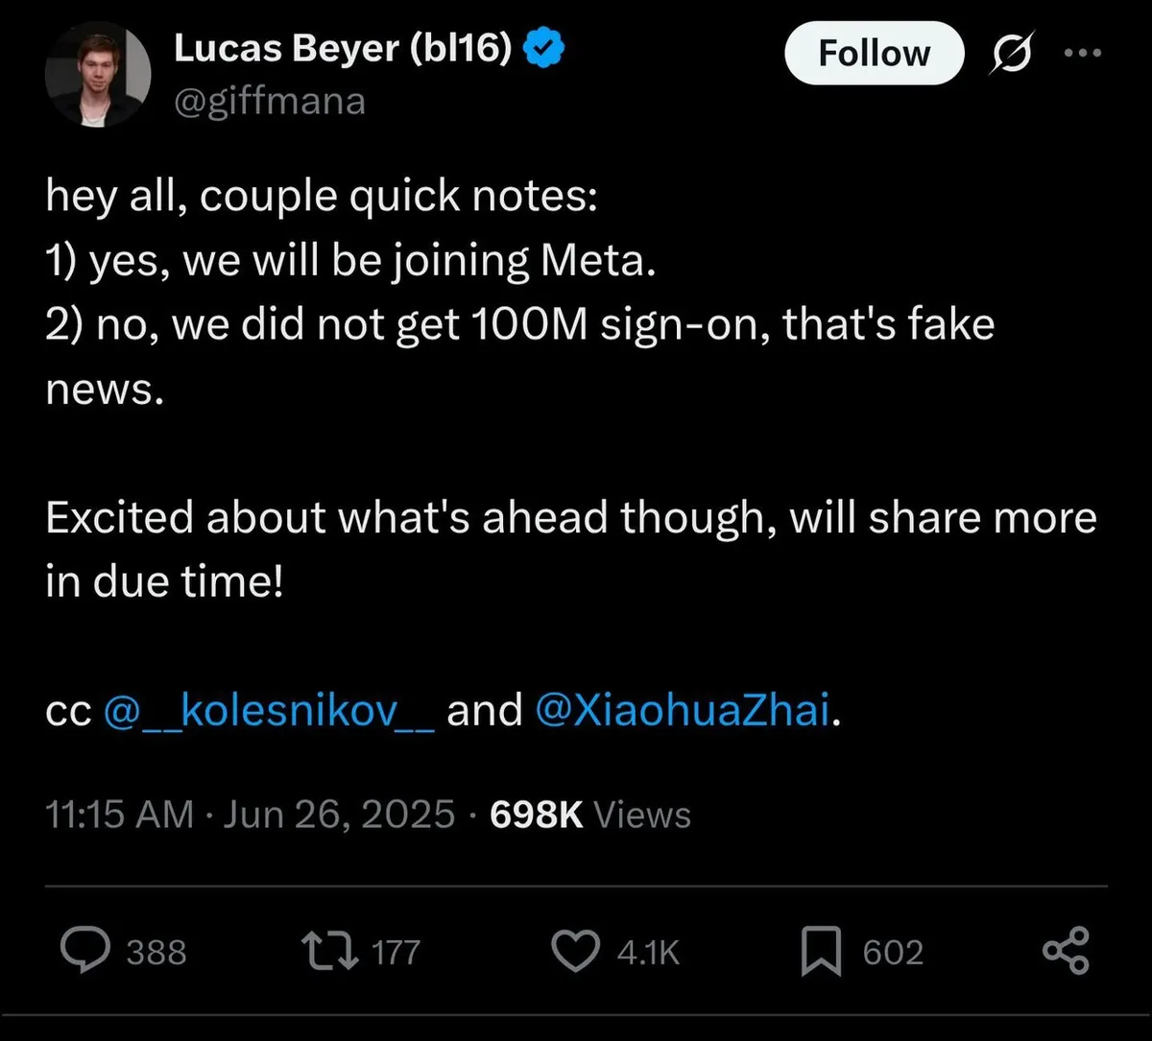The height and width of the screenshot is (1041, 1152).
Task: Visit the @XiaohuaZhai mentioned profile
Action: (683, 712)
